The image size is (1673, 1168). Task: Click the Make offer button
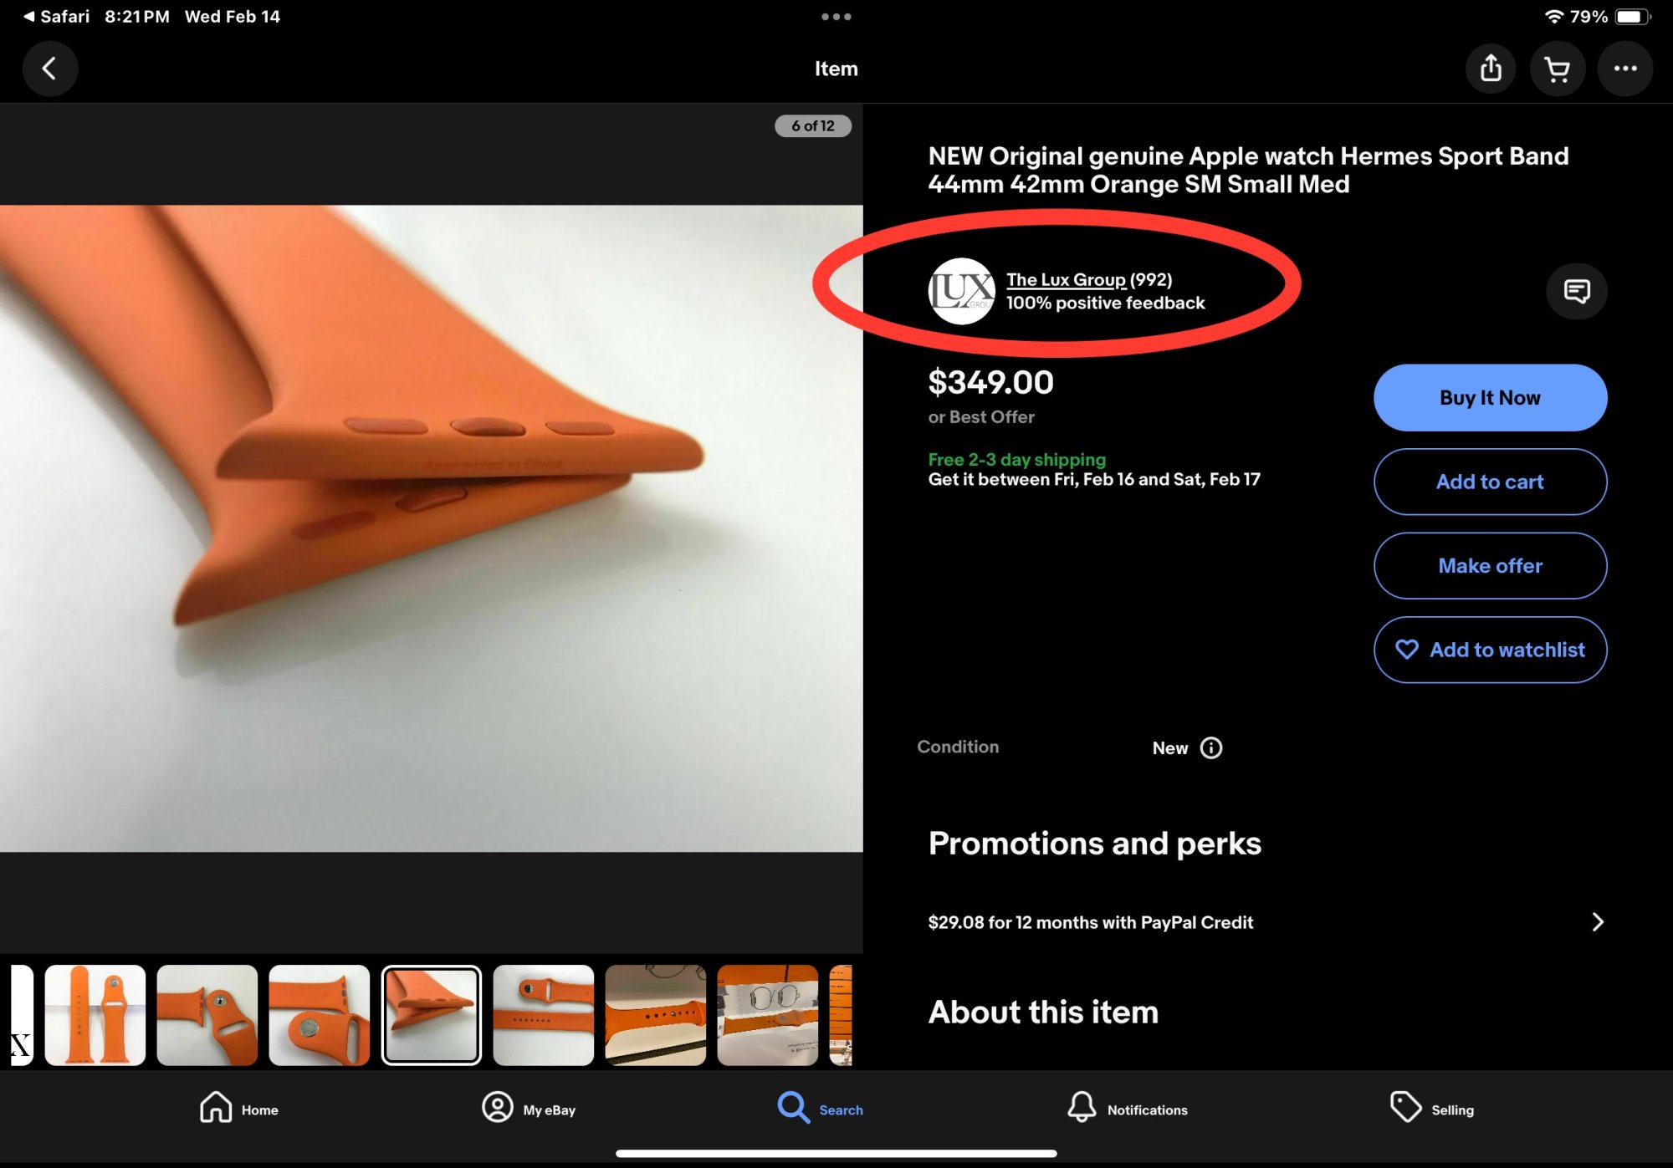point(1490,566)
